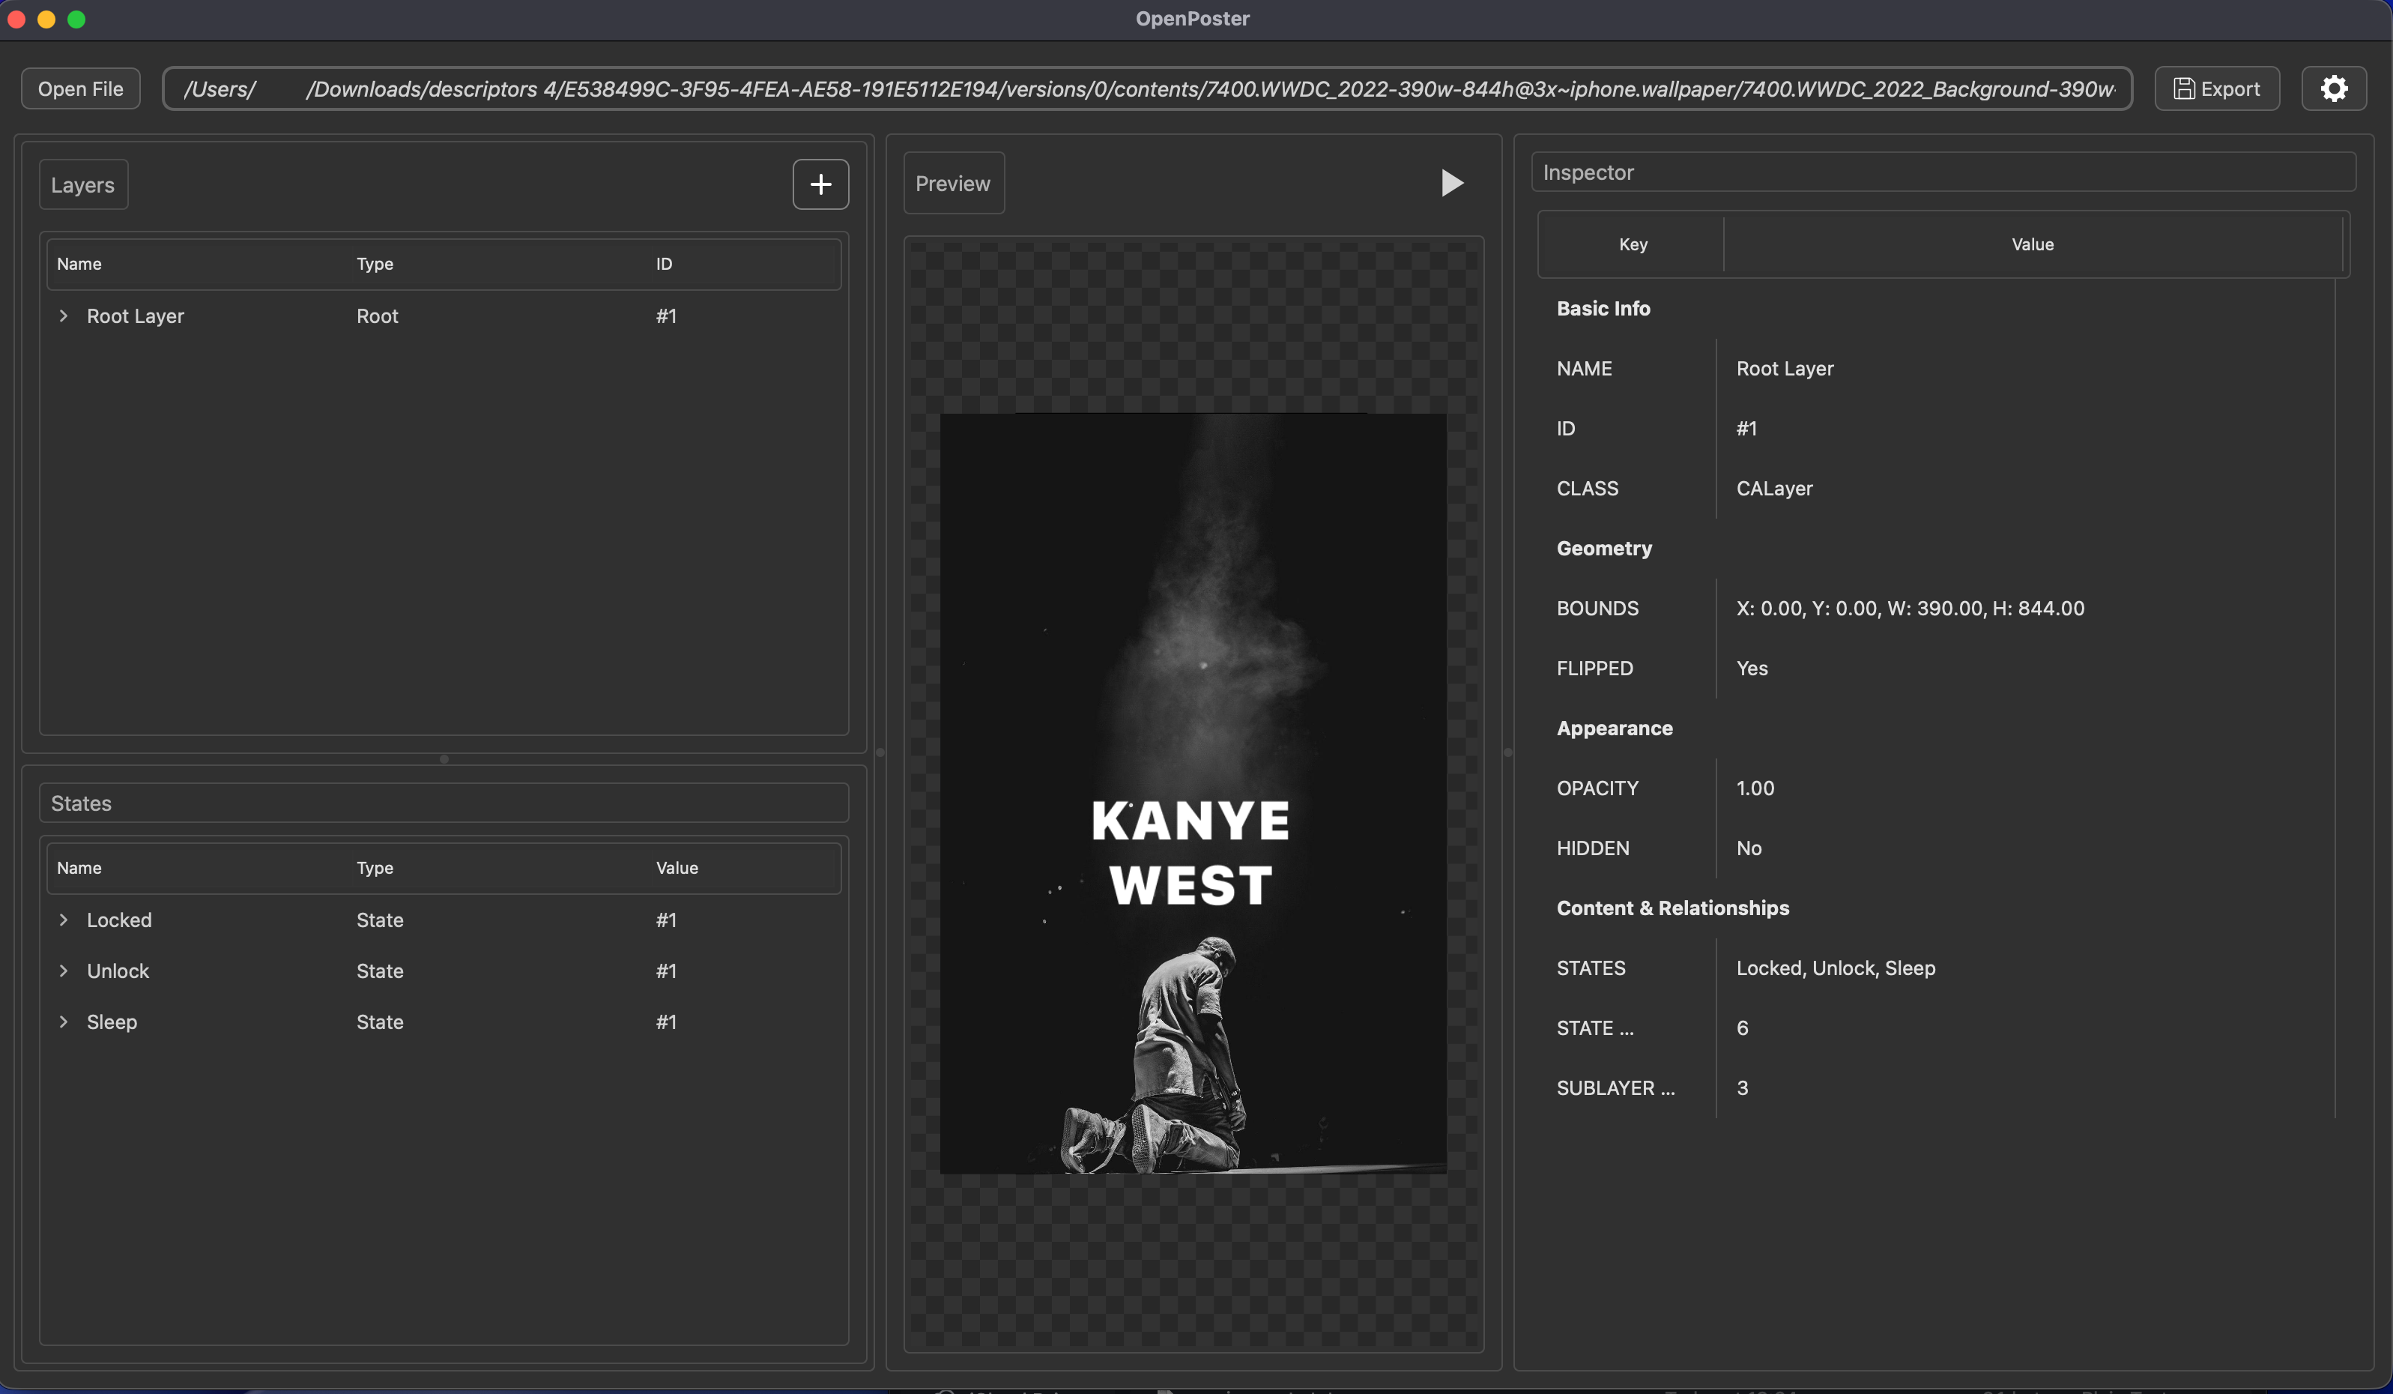Viewport: 2393px width, 1394px height.
Task: Click the Kanye West wallpaper preview image
Action: (x=1193, y=793)
